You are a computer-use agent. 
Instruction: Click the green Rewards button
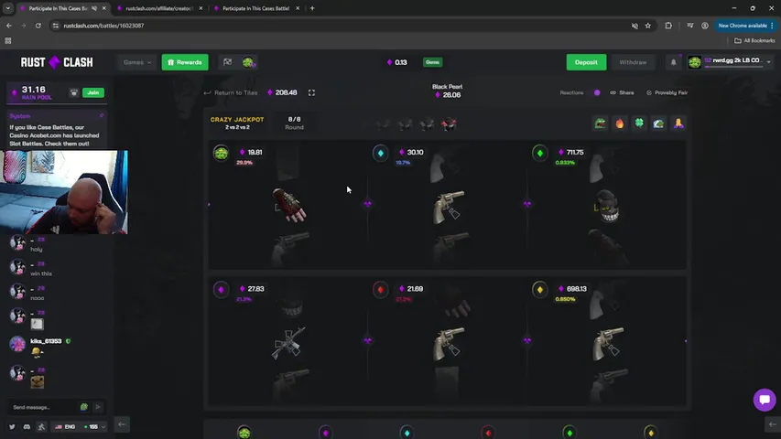pyautogui.click(x=185, y=62)
